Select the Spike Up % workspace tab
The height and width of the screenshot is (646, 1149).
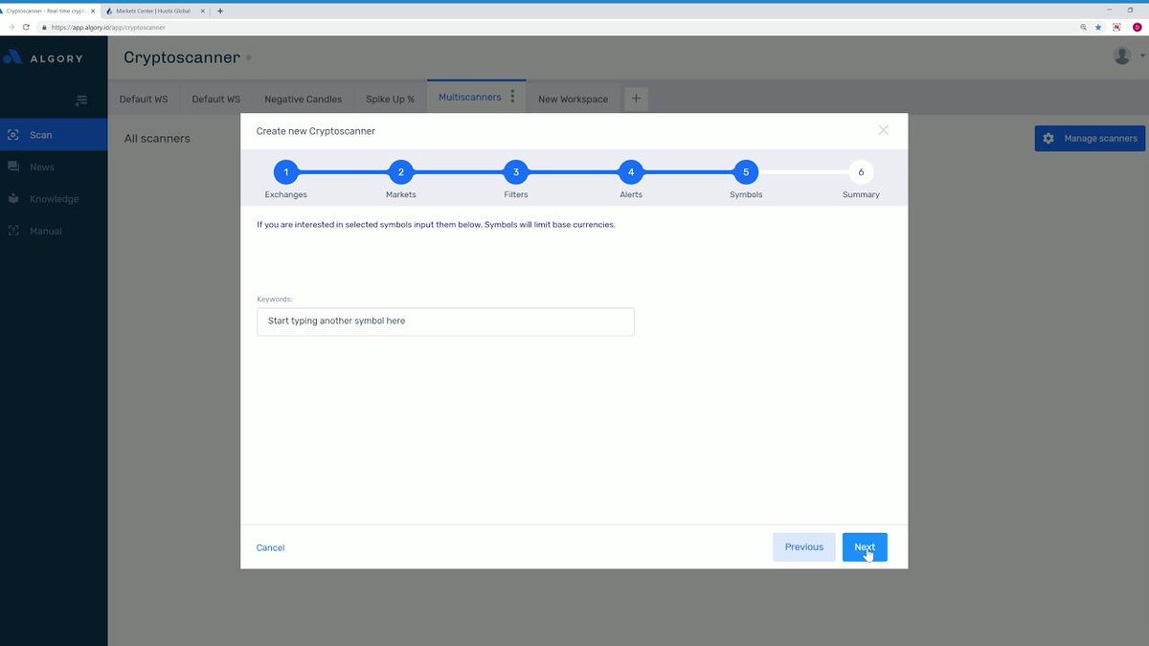point(389,99)
